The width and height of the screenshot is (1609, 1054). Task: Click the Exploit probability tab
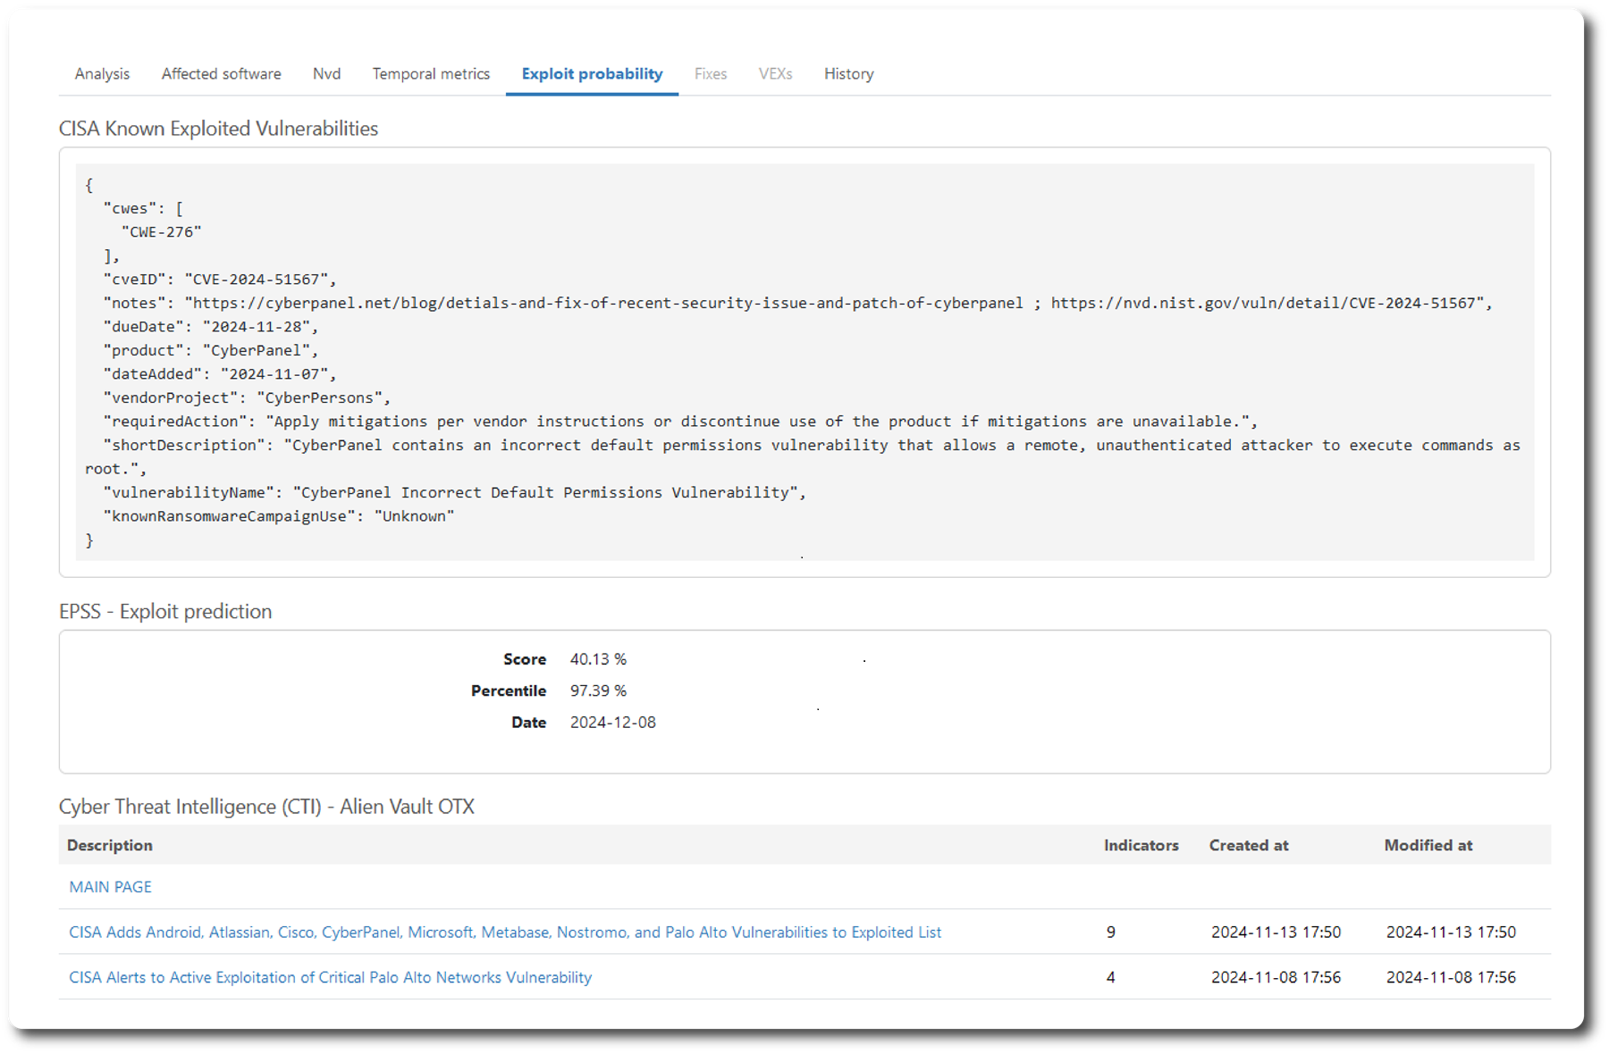[x=592, y=74]
